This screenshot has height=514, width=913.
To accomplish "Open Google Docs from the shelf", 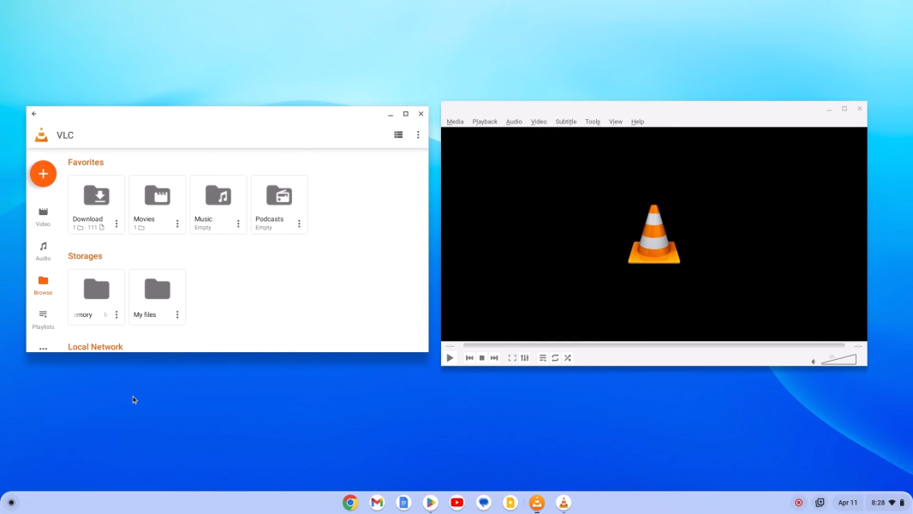I will pos(403,502).
